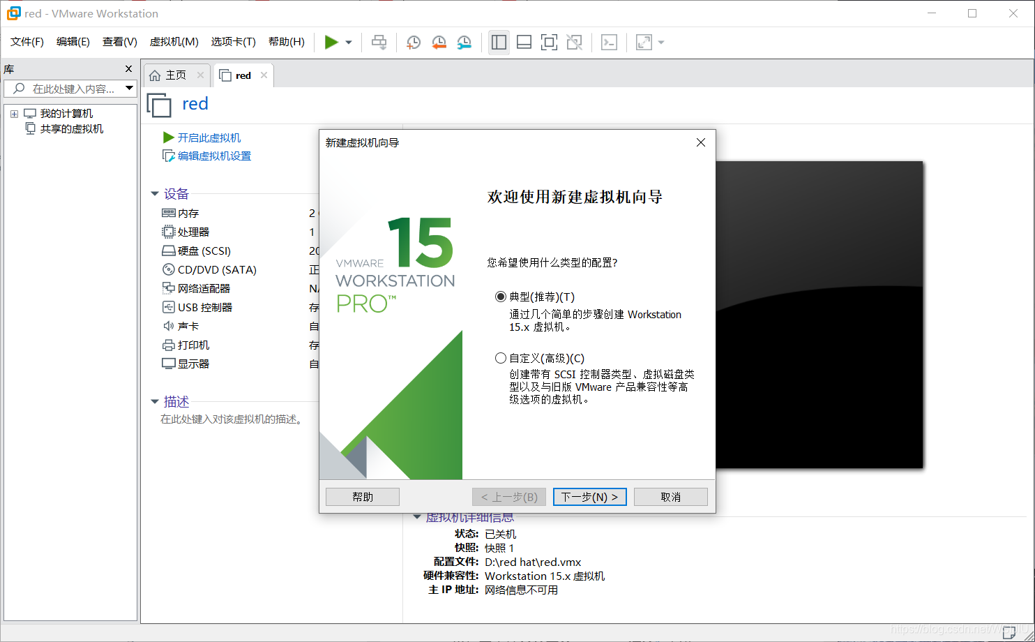
Task: Close the 主页 tab
Action: (200, 75)
